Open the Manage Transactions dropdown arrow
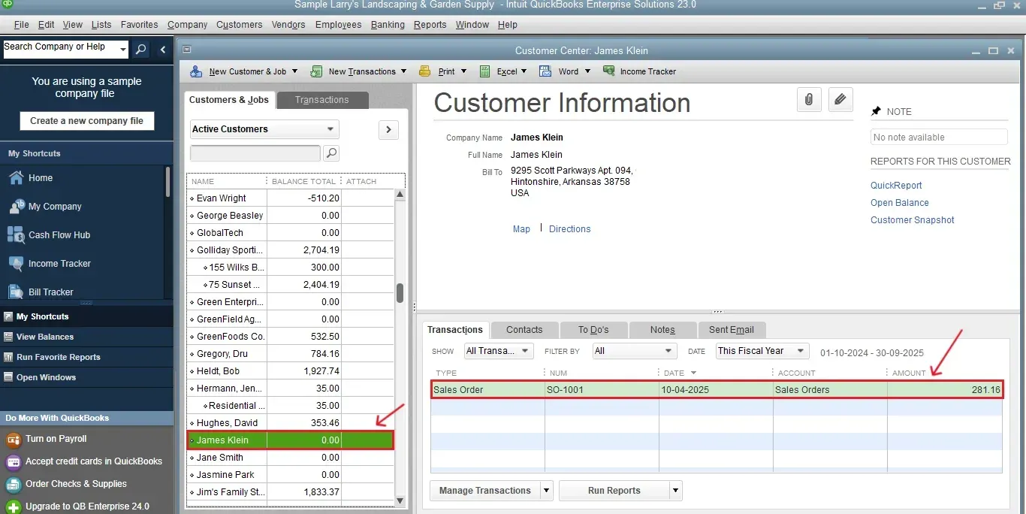 tap(547, 491)
